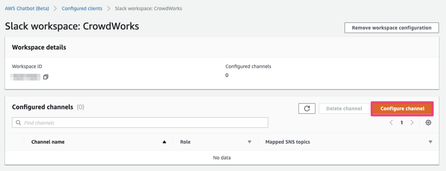
Task: Click the Channel name column header
Action: (x=48, y=142)
